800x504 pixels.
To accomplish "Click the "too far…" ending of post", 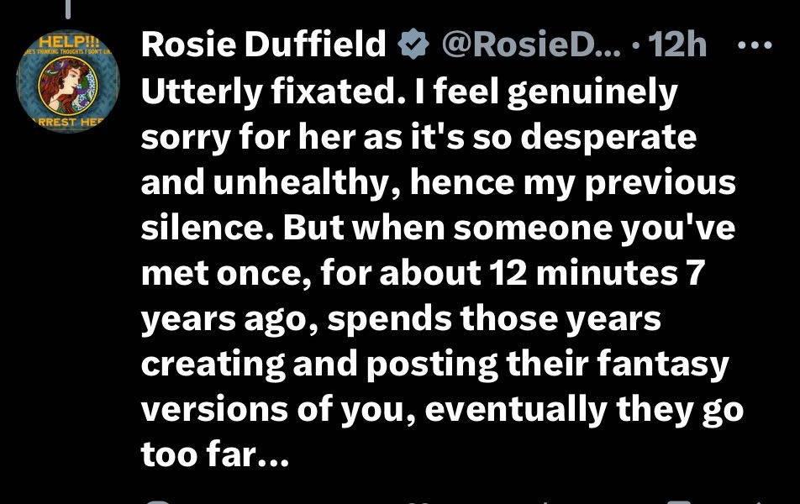I will (214, 454).
